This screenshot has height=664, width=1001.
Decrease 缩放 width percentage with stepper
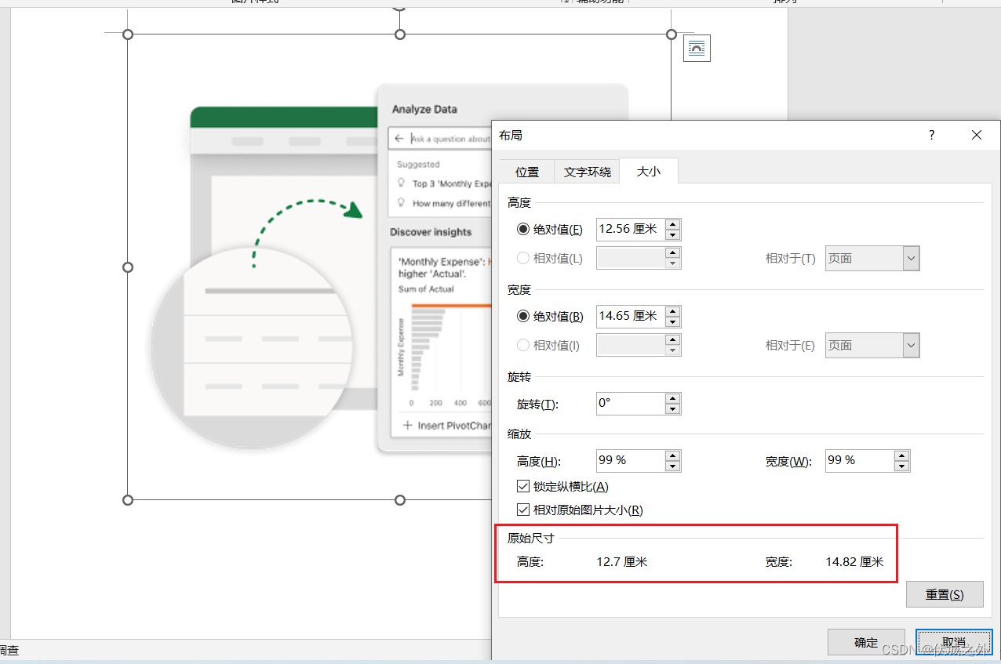901,465
